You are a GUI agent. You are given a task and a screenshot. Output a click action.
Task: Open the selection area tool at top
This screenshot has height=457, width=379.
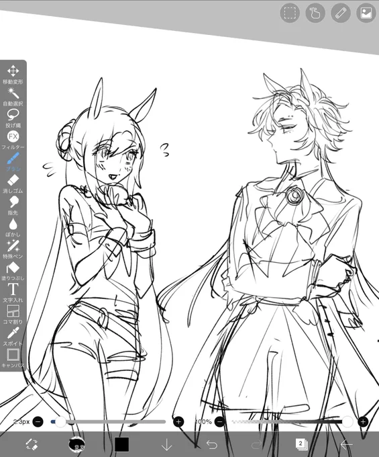[290, 13]
